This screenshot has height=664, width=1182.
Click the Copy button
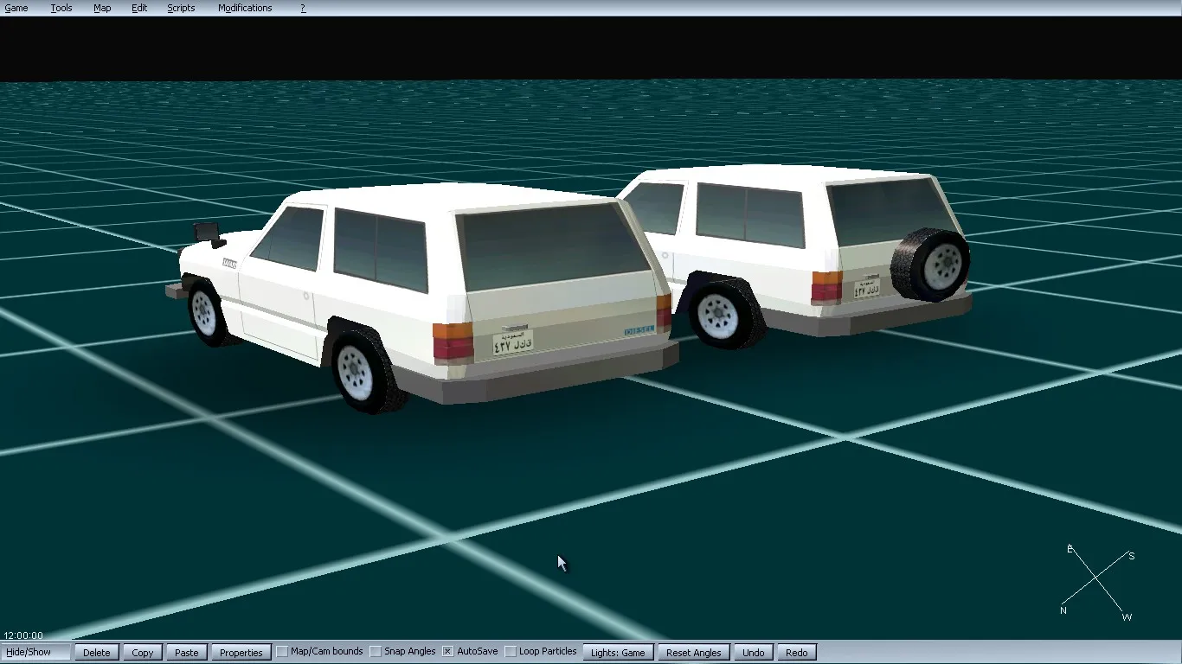tap(143, 652)
